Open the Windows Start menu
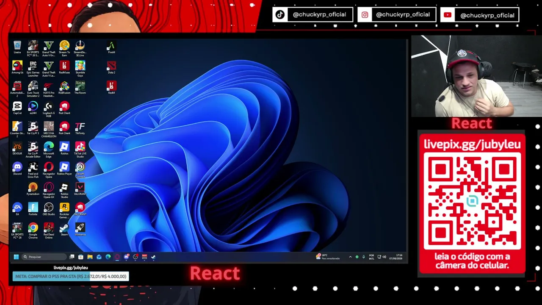This screenshot has width=542, height=305. pos(16,257)
